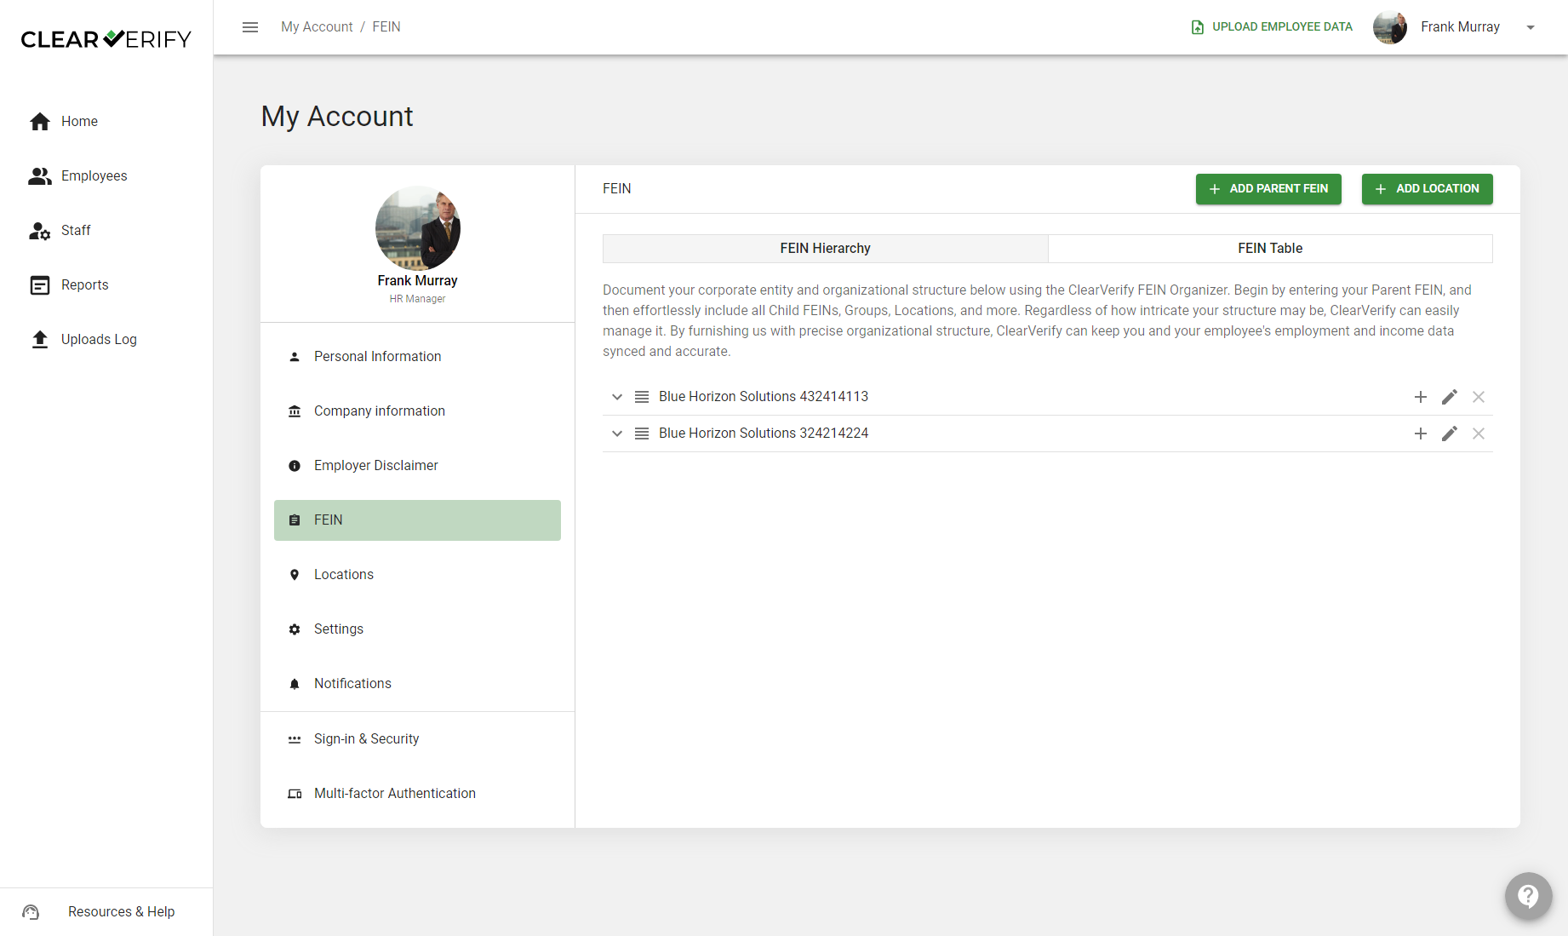1568x936 pixels.
Task: Open the Frank Murray account dropdown arrow
Action: 1531,27
